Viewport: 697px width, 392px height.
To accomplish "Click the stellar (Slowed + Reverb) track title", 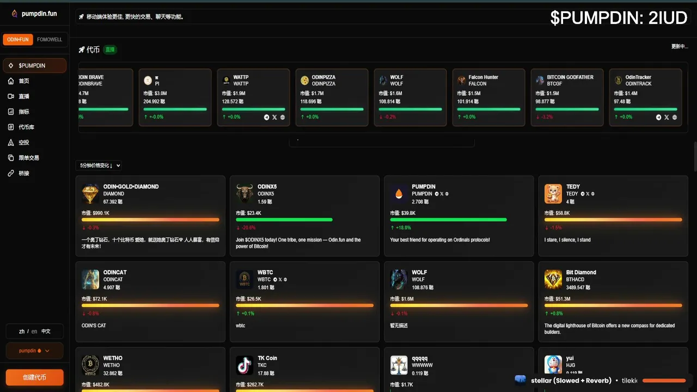I will [571, 381].
